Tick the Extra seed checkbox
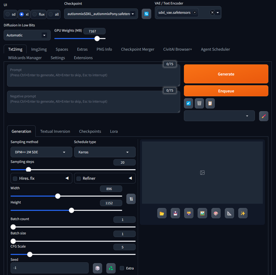Screen dimensions: 276x275 click(122, 268)
